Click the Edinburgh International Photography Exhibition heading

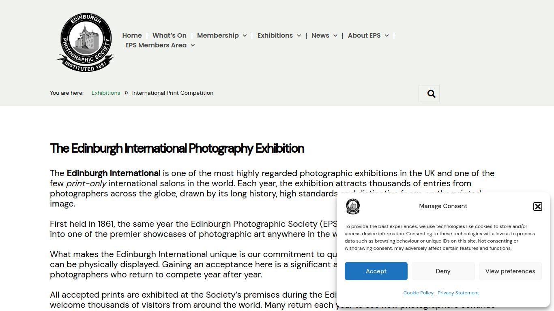click(x=177, y=148)
